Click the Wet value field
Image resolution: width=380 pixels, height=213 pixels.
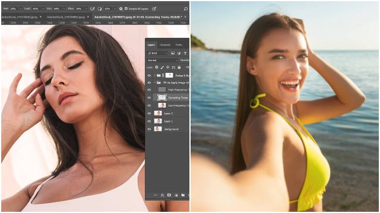14,9
